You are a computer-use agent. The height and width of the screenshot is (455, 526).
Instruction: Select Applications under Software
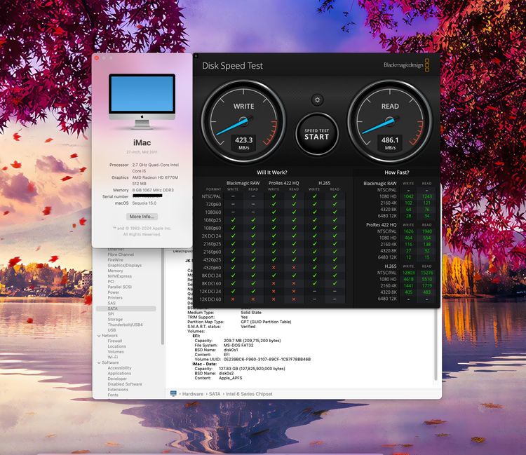119,374
